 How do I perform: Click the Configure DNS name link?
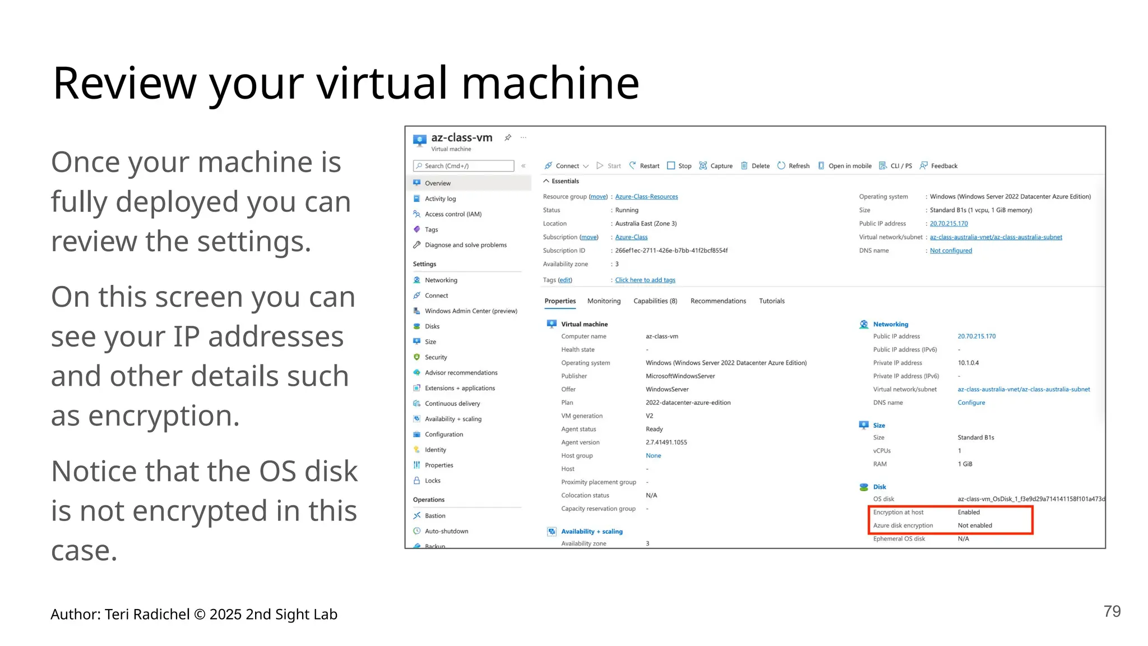point(971,403)
